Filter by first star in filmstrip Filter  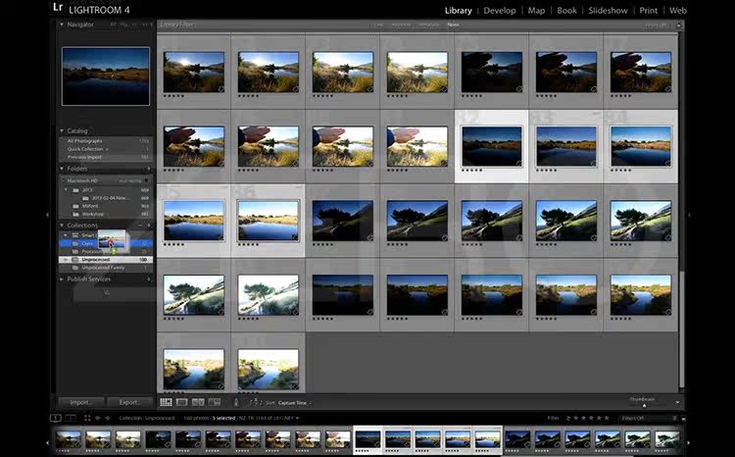(x=577, y=418)
